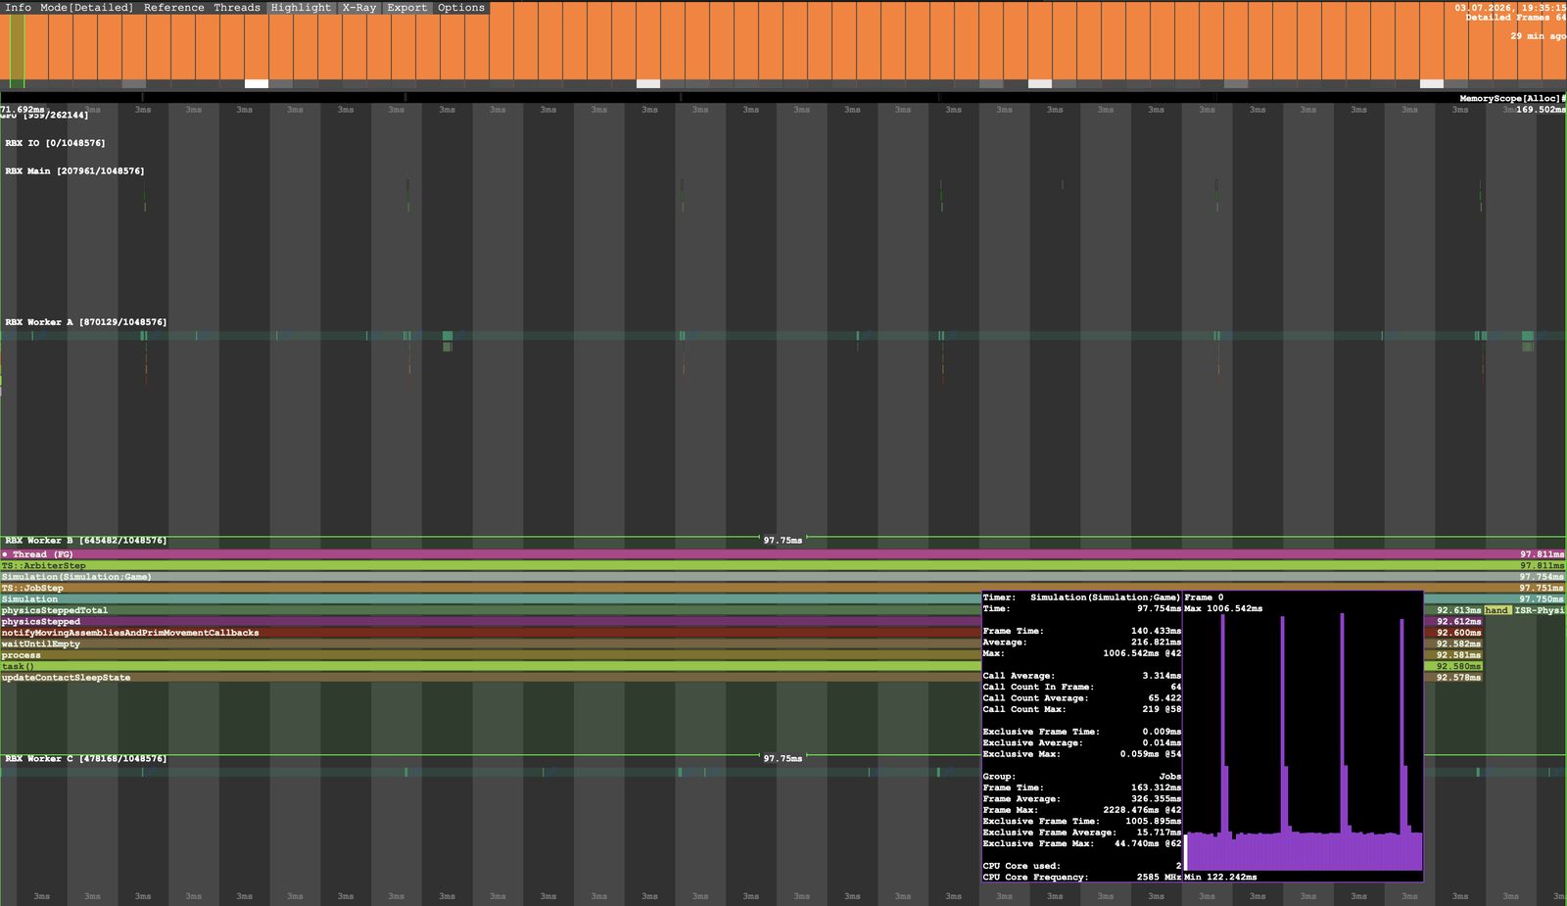This screenshot has width=1567, height=906.
Task: Open the Options menu
Action: 461,7
